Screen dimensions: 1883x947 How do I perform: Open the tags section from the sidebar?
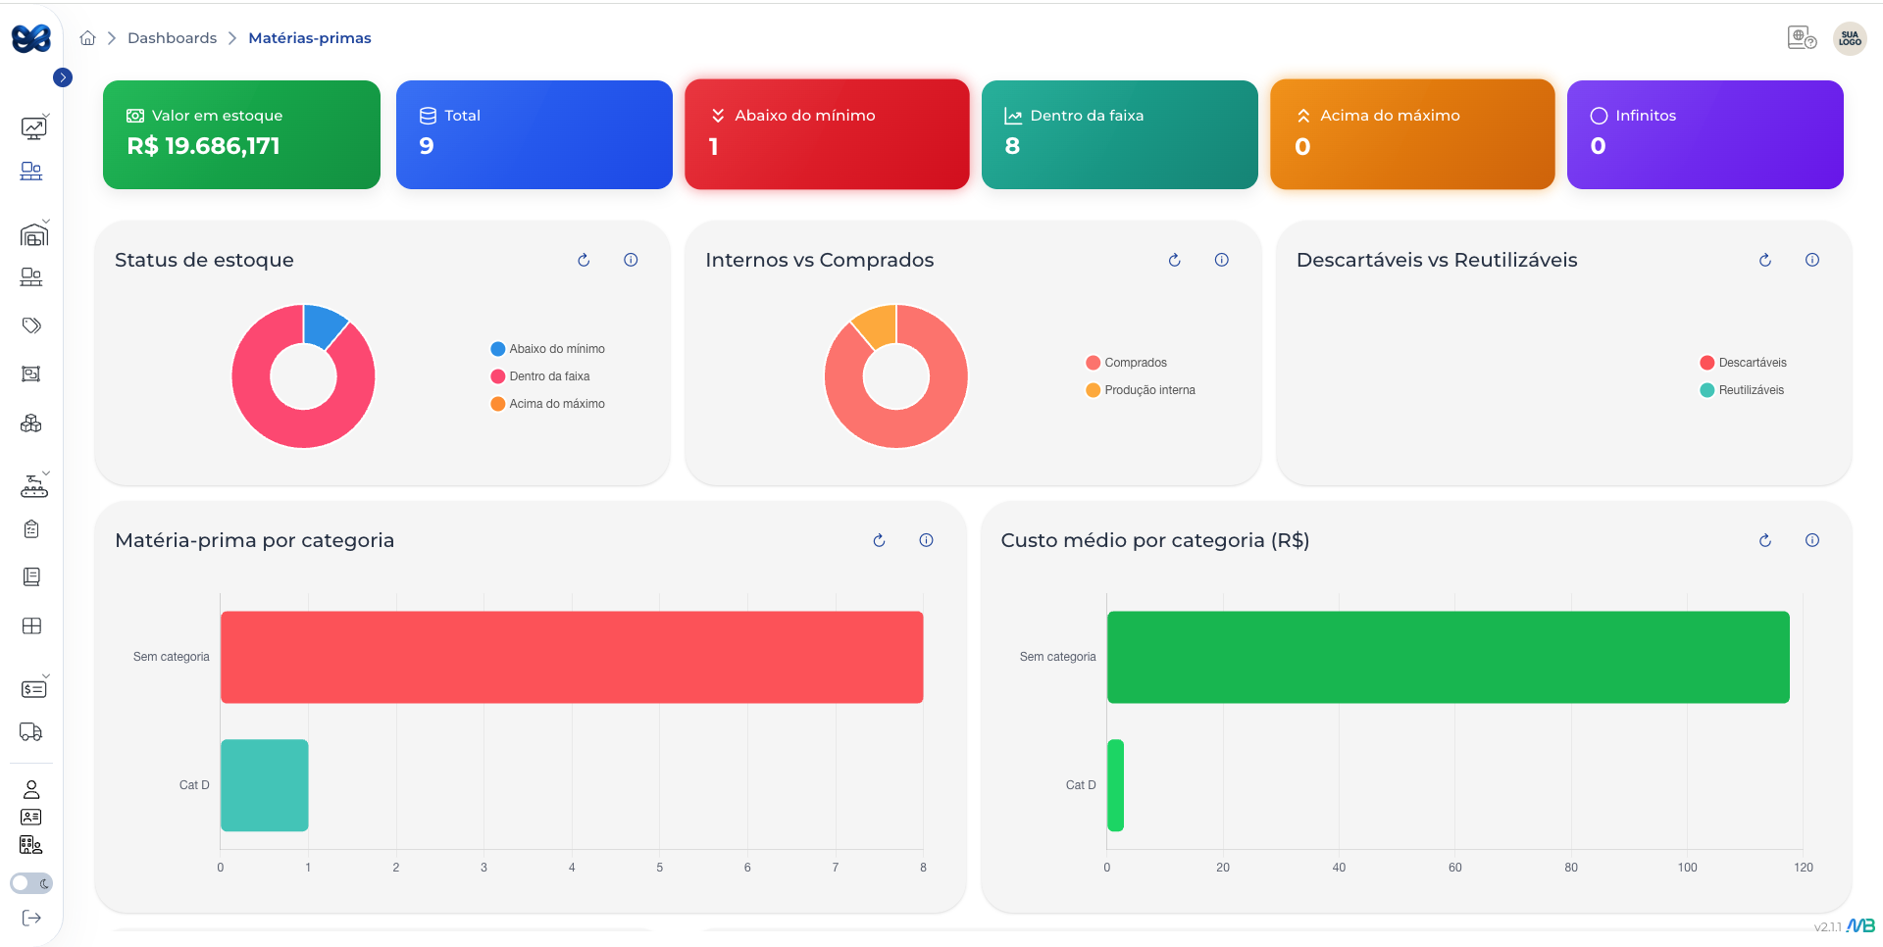point(32,324)
